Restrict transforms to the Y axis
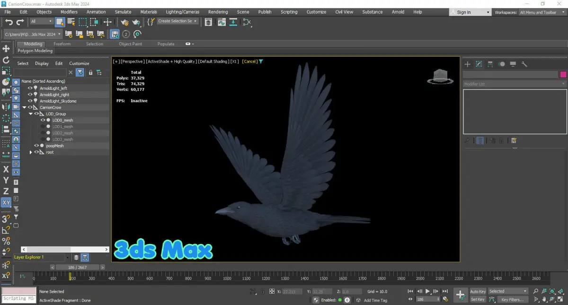 [6, 180]
